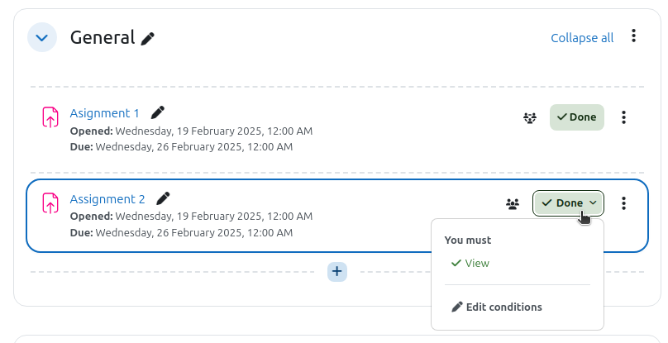Select the View completion condition
668x343 pixels.
click(470, 264)
